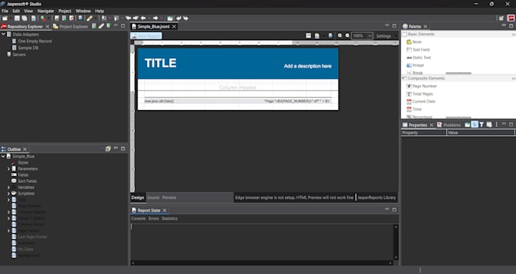This screenshot has height=274, width=516.
Task: Select the Note element in the Palette
Action: (x=414, y=42)
